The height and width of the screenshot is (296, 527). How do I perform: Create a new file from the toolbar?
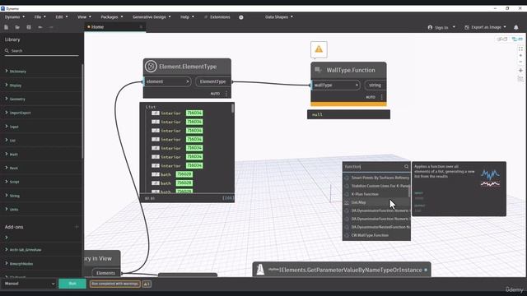tap(6, 27)
